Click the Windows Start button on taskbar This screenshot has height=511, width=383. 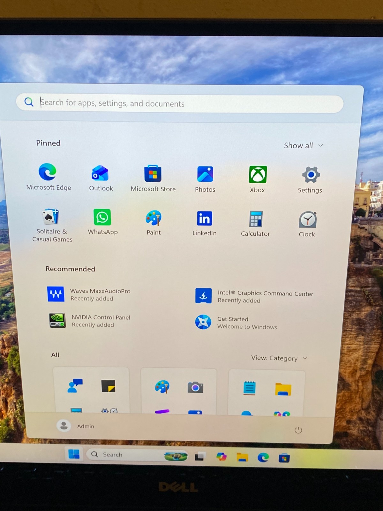tap(74, 454)
